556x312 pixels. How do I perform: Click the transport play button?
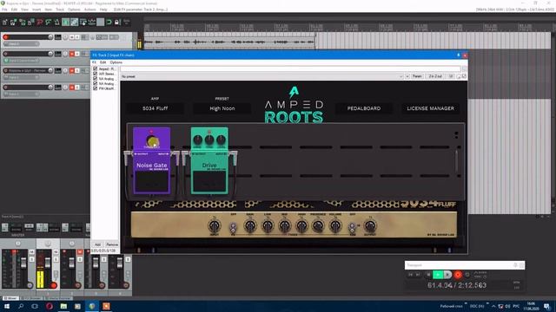tap(438, 275)
